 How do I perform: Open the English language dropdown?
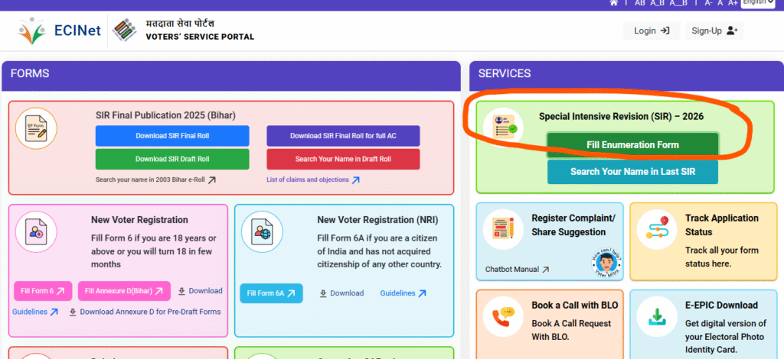757,3
